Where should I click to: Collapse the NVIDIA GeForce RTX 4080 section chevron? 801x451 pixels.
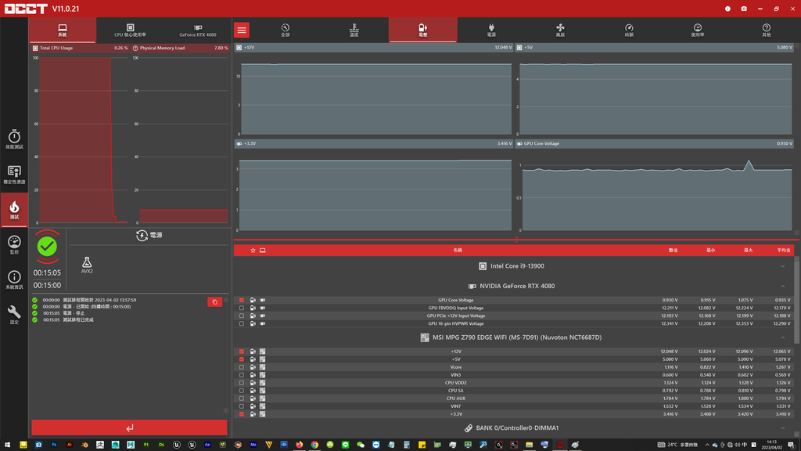[782, 286]
